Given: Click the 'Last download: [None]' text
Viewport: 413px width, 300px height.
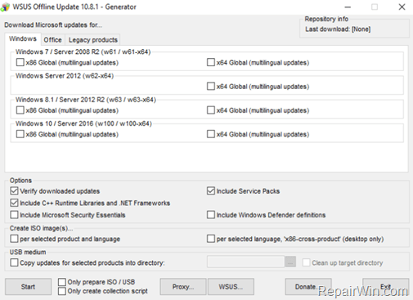Looking at the screenshot, I should point(338,29).
